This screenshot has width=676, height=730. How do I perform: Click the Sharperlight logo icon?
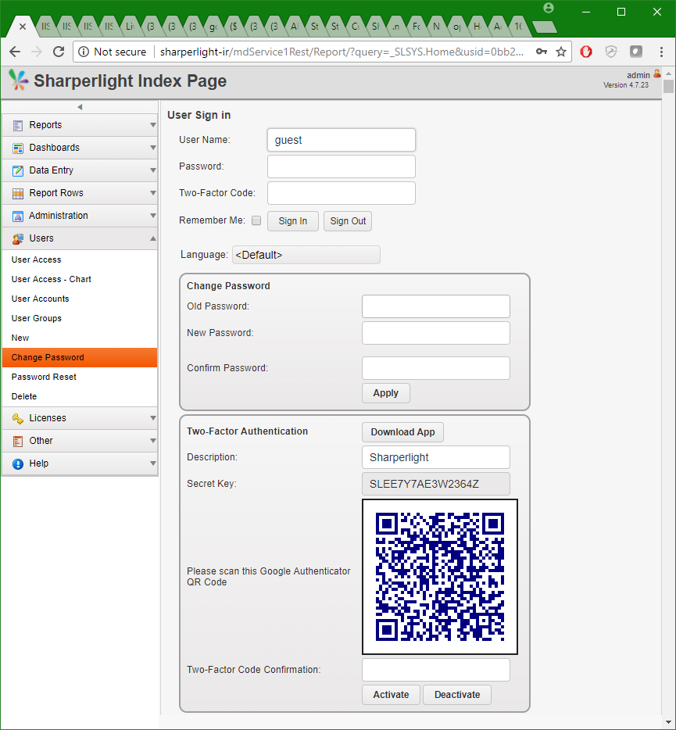18,80
